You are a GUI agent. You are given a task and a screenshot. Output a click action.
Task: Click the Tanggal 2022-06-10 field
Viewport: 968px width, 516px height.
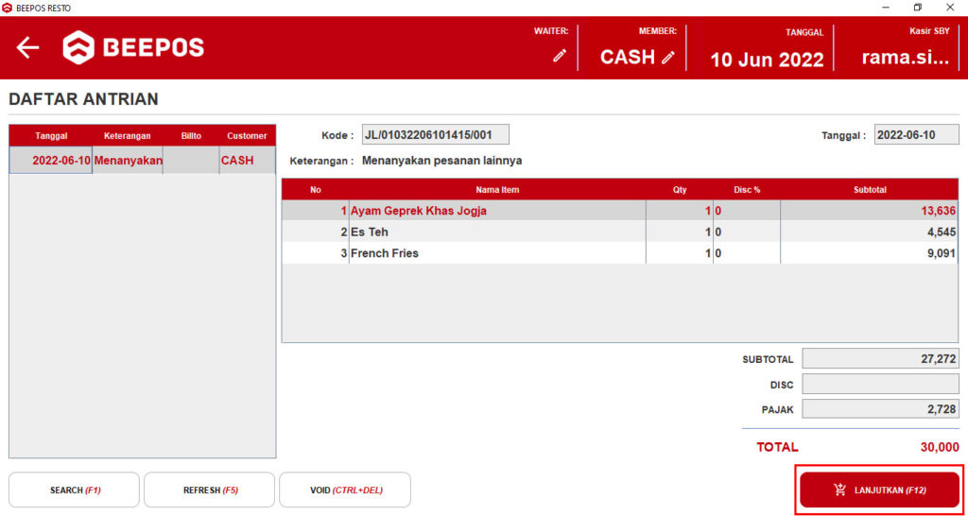(x=916, y=134)
